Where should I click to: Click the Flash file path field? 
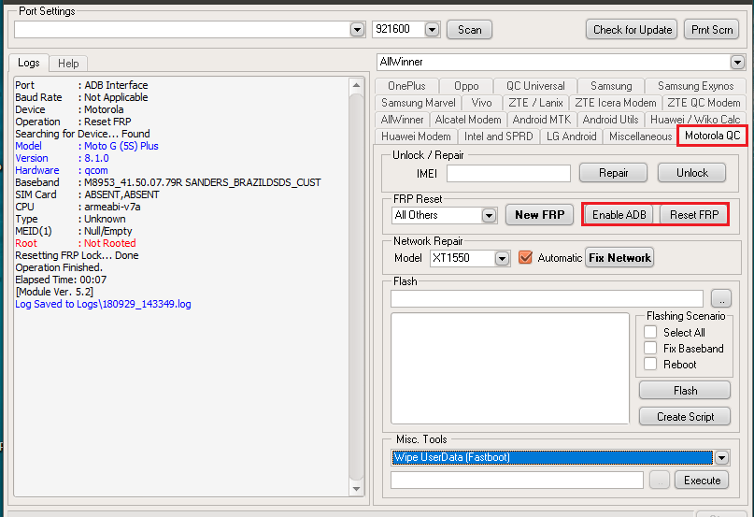[547, 299]
